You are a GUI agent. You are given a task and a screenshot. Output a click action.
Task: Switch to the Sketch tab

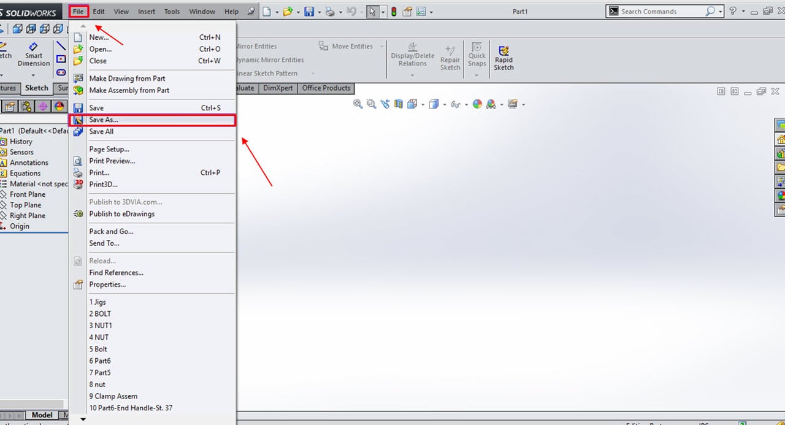click(x=37, y=88)
